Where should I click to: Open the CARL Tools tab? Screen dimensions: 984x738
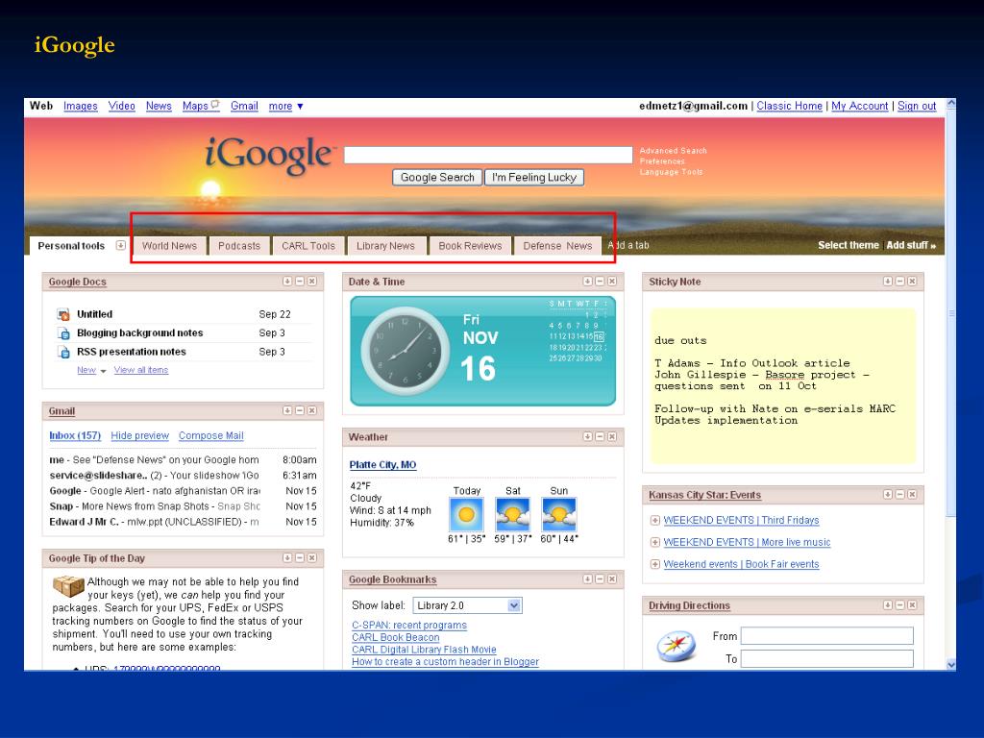click(x=308, y=246)
